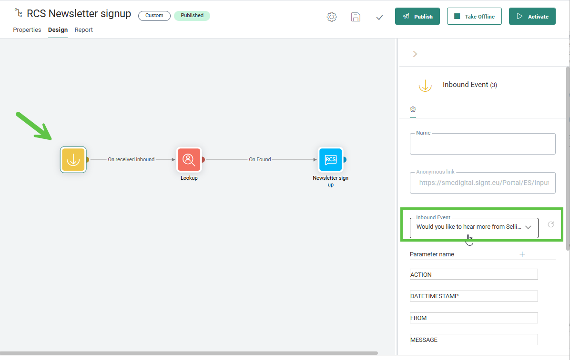Select the Inbound Event node on canvas
Image resolution: width=570 pixels, height=360 pixels.
click(x=73, y=159)
